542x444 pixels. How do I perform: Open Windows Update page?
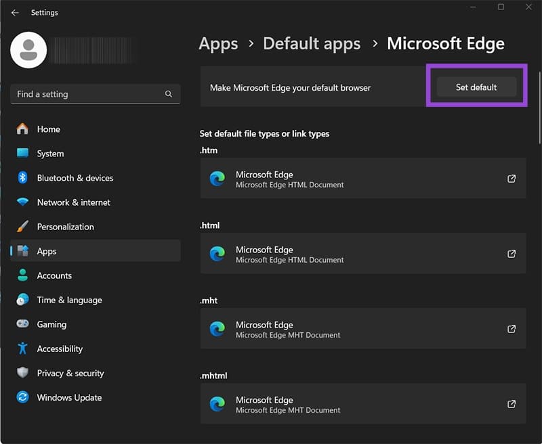click(x=96, y=397)
